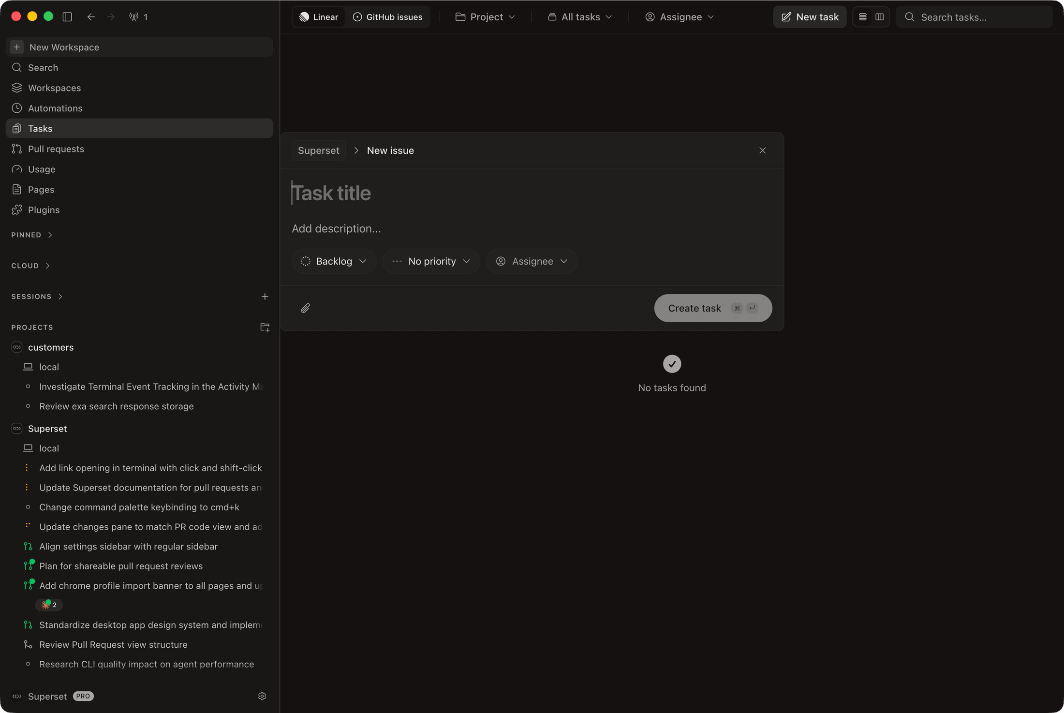Switch to list view layout

tap(862, 17)
